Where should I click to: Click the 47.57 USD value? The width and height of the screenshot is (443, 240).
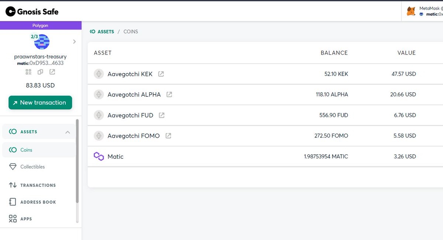click(404, 74)
